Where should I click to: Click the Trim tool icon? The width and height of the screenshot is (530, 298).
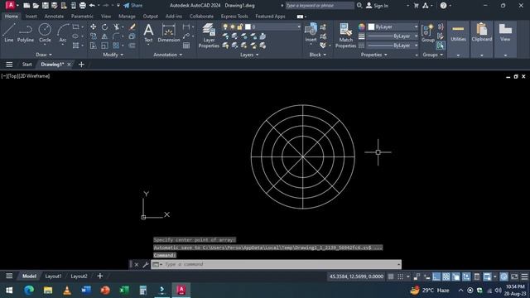(x=116, y=26)
